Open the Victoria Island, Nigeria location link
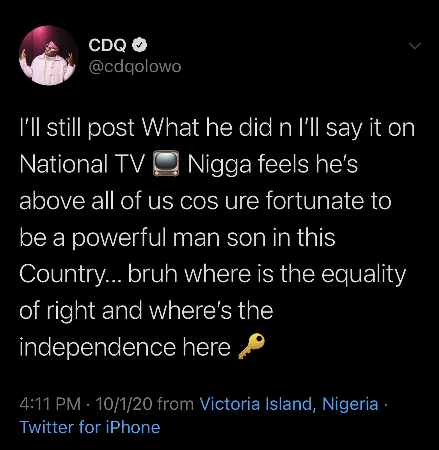This screenshot has width=439, height=450. [x=289, y=404]
